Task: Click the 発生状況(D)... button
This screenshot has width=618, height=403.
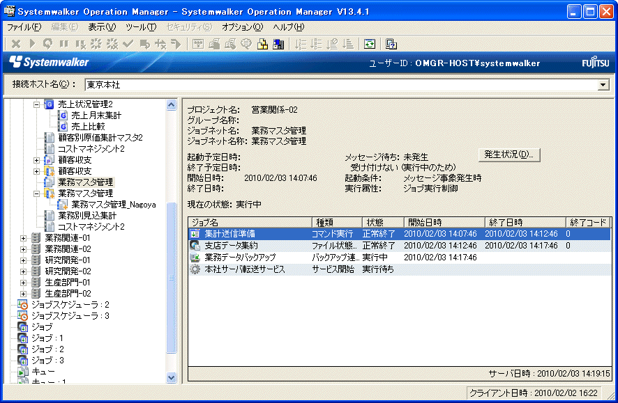Action: tap(508, 155)
